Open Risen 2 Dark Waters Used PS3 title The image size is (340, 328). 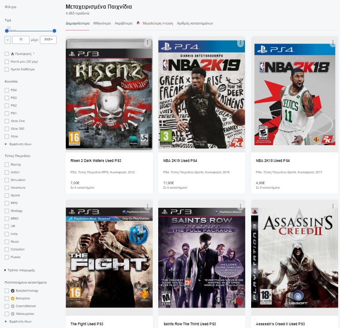[96, 161]
